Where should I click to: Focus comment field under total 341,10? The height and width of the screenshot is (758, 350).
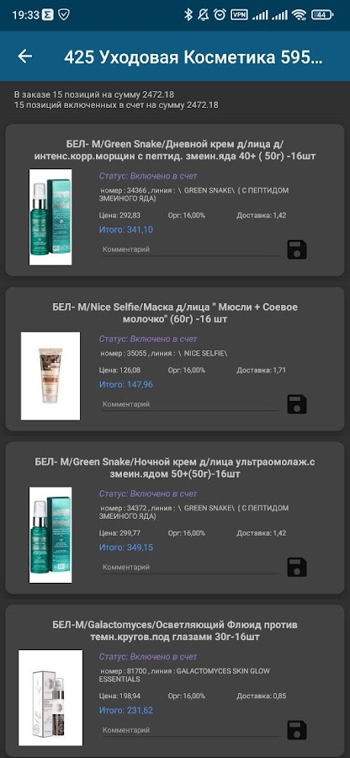191,250
